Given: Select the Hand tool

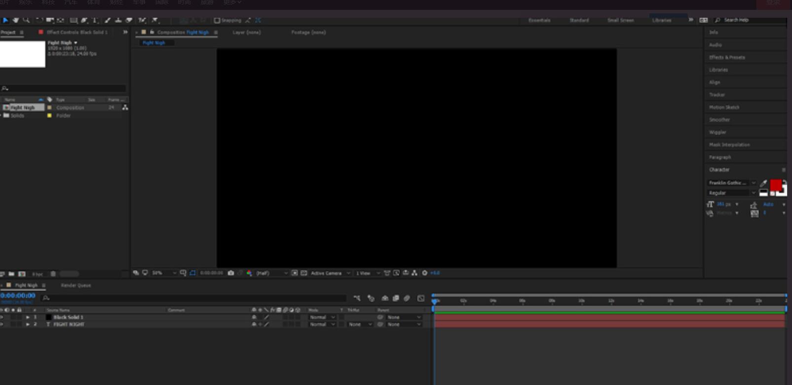Looking at the screenshot, I should (16, 20).
